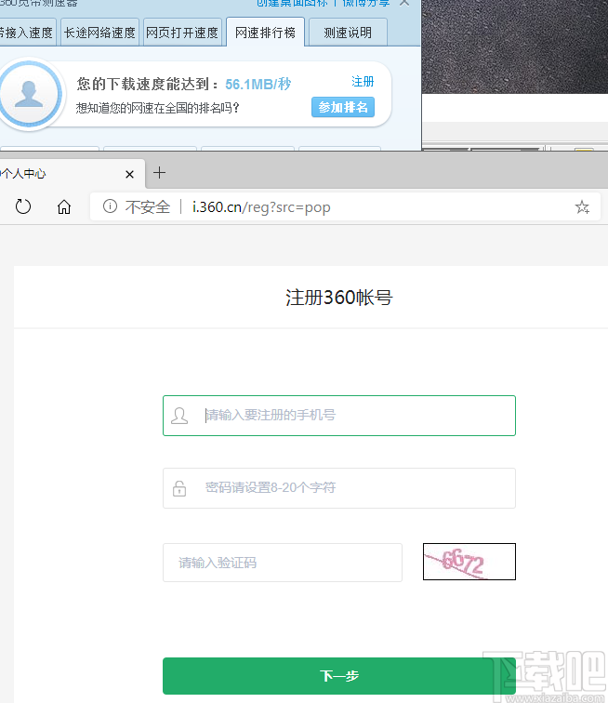Open the 接入速度 tab in speed tester
Screen dimensions: 608x703
pos(27,33)
